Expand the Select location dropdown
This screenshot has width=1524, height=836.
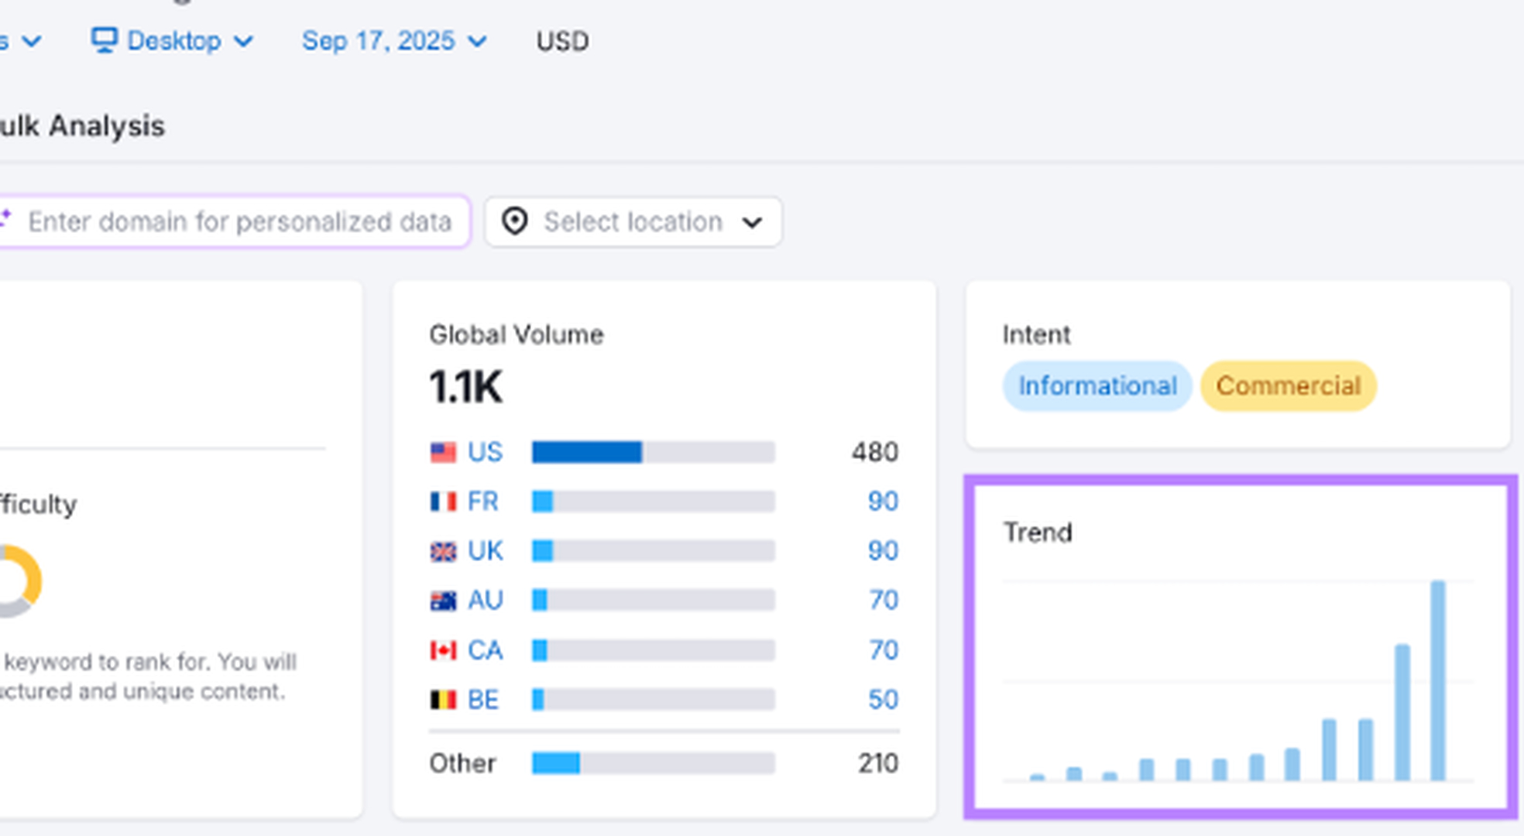pos(633,222)
